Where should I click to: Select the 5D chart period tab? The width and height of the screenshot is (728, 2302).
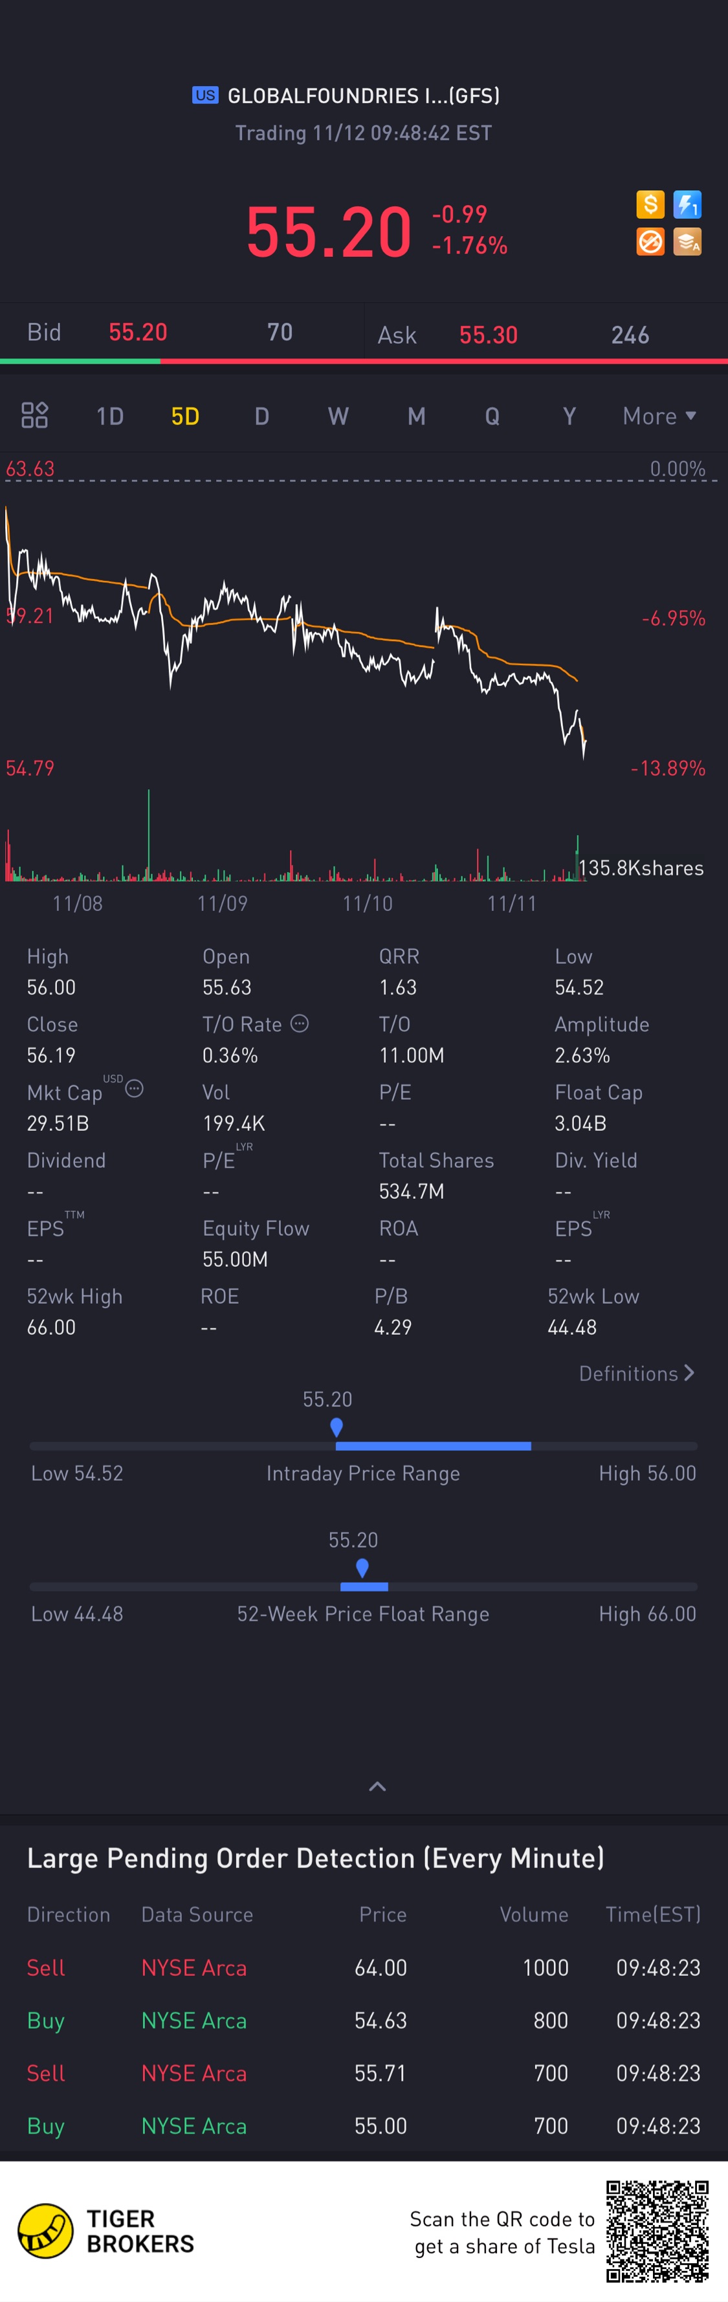(185, 415)
